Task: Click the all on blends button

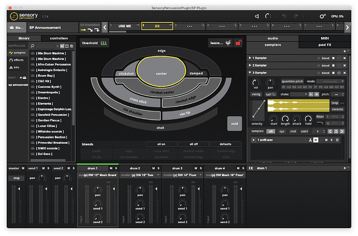Action: [161, 144]
